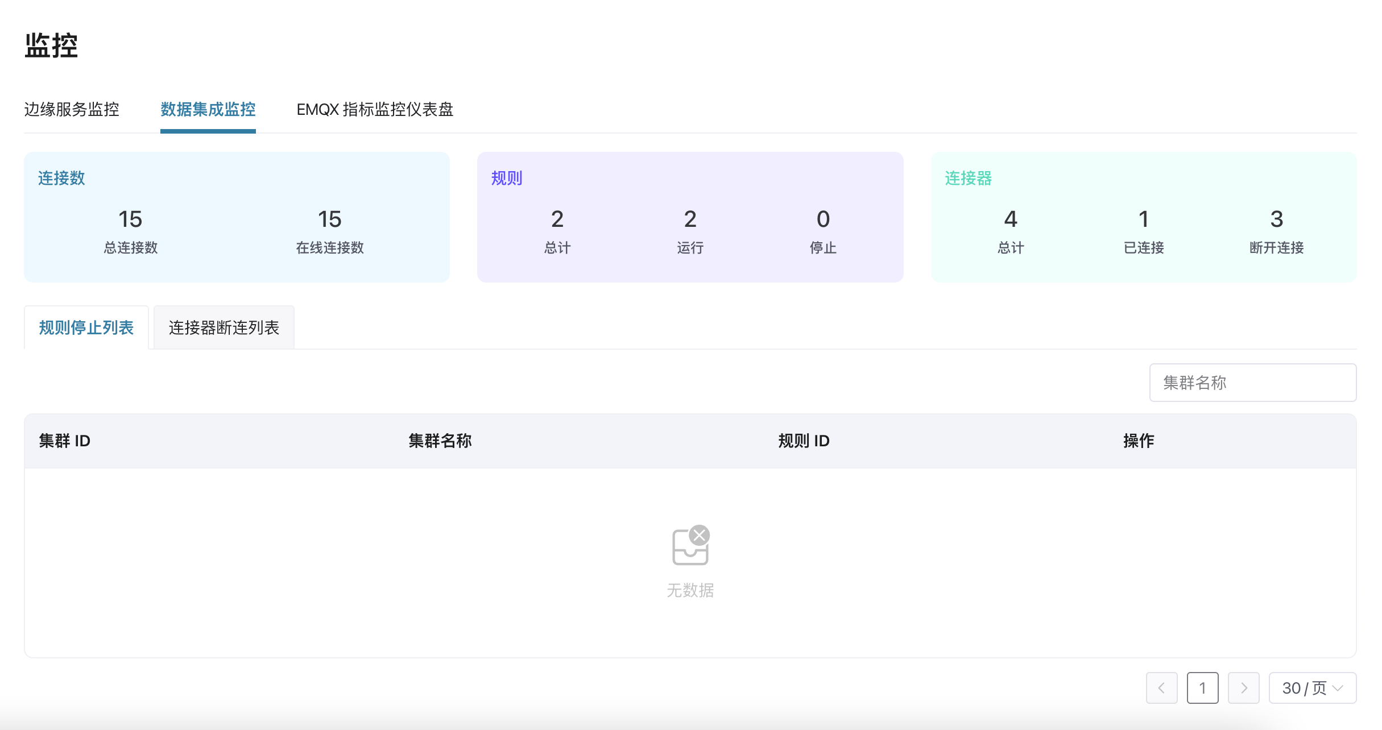Select pagination page number 1
1382x730 pixels.
[1202, 688]
